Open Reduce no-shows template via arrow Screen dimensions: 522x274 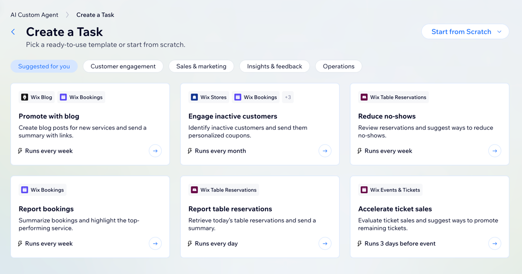pos(494,151)
